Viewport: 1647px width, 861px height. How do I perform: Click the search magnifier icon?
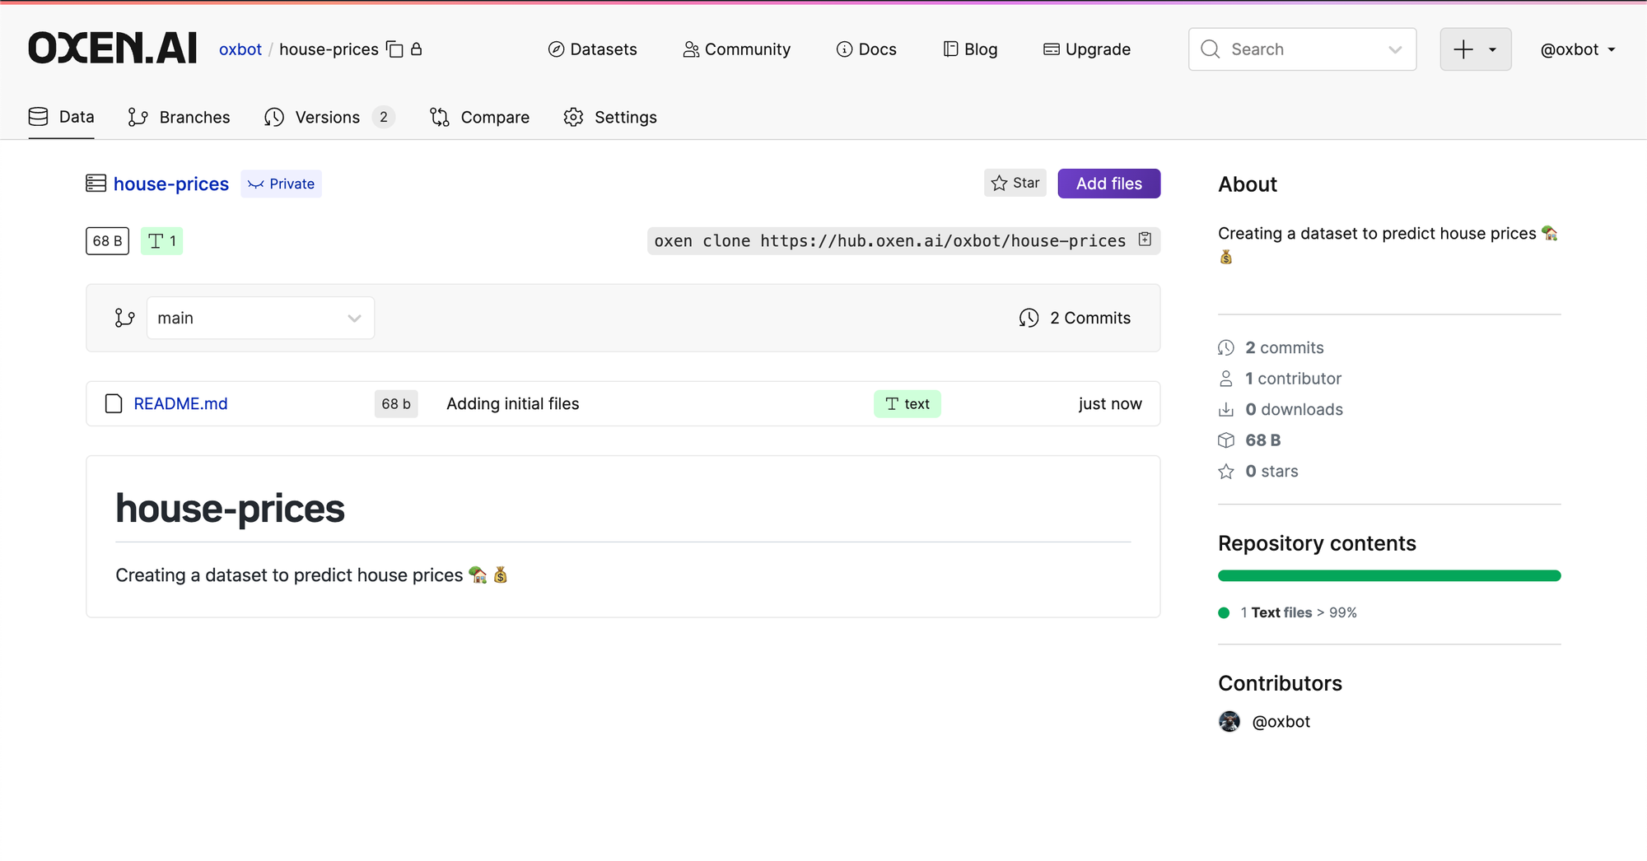1210,49
